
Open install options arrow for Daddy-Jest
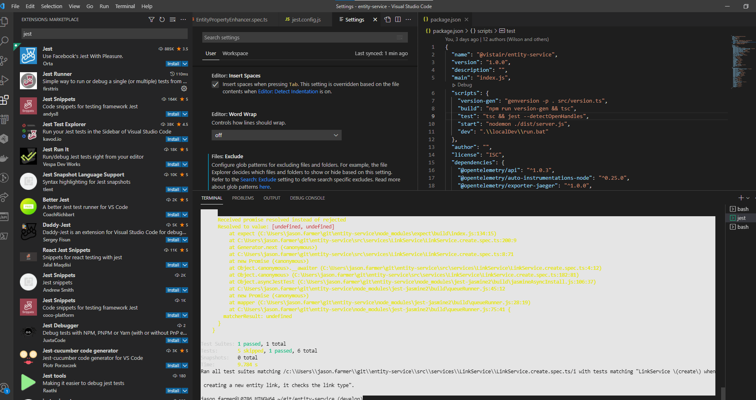[185, 240]
